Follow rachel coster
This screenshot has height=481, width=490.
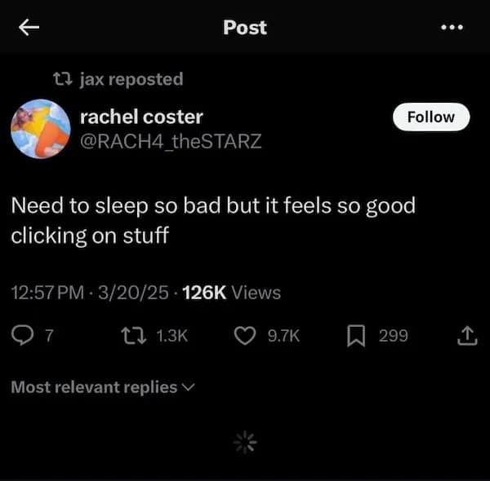point(430,117)
